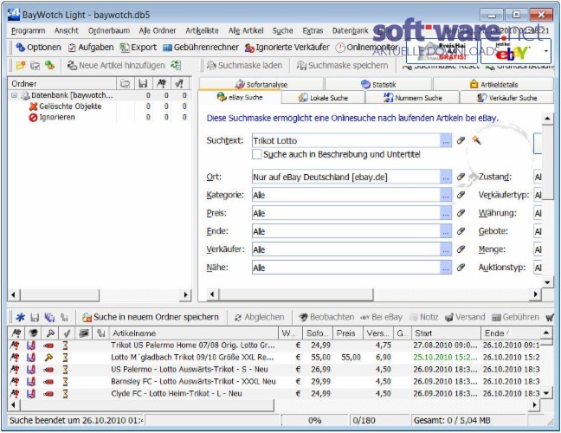Screen dimensions: 561x433
Task: Click the green refresh icon after Neue Artikel hinzufügen
Action: coord(176,65)
